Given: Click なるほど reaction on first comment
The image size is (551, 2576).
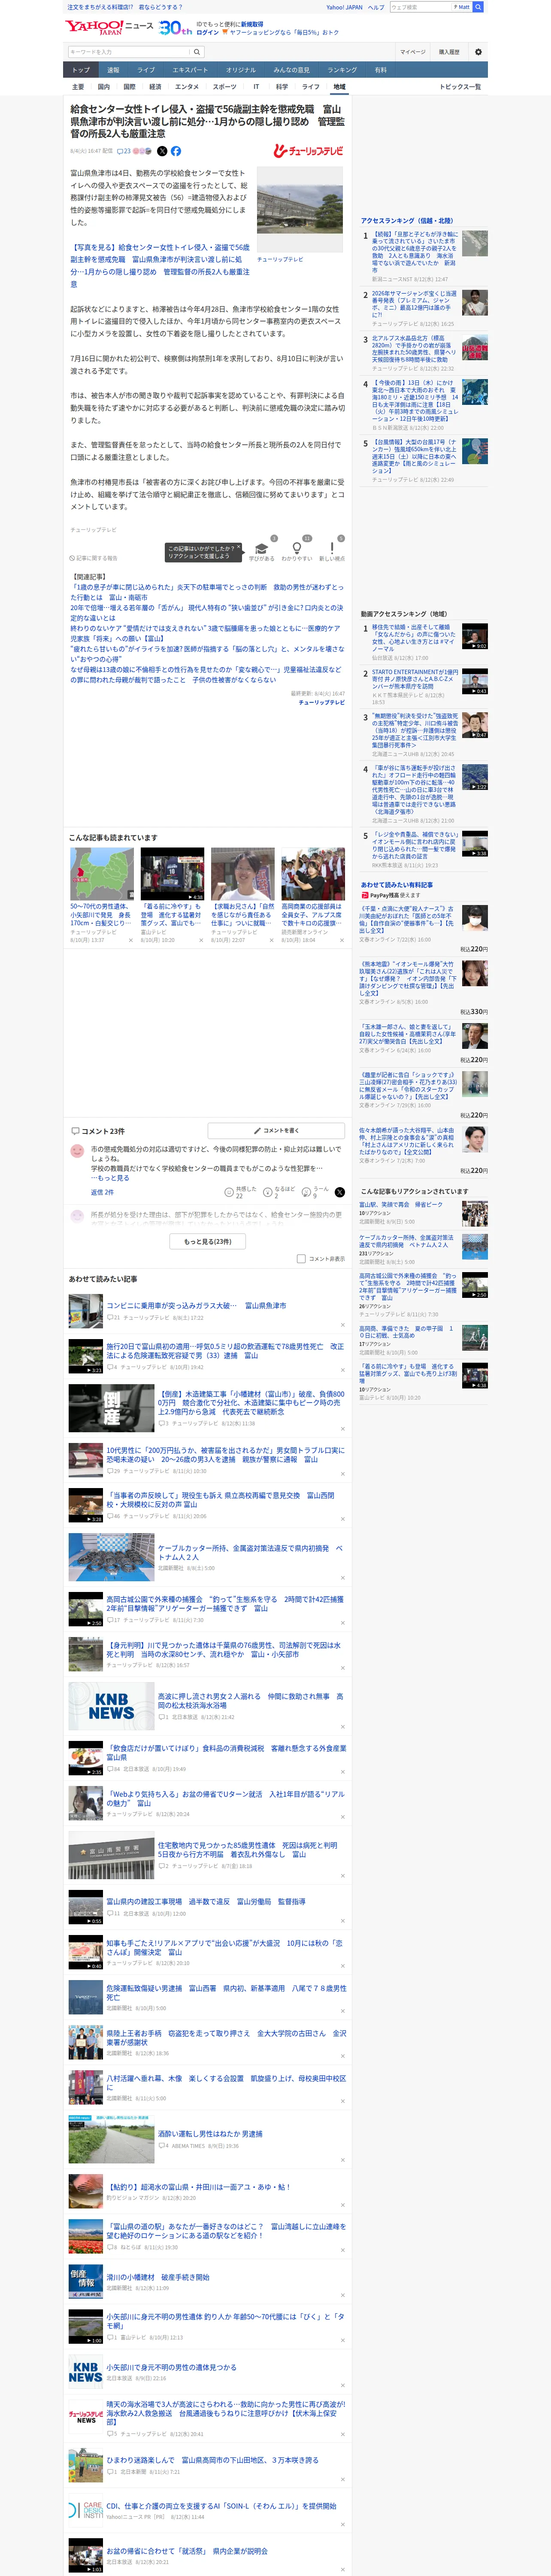Looking at the screenshot, I should pos(279,1192).
